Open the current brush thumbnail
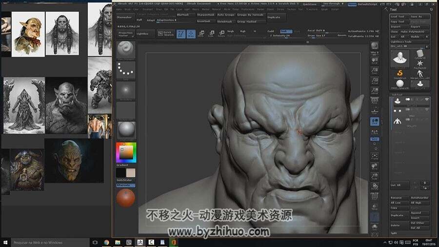This screenshot has height=247, width=439. coord(126,49)
